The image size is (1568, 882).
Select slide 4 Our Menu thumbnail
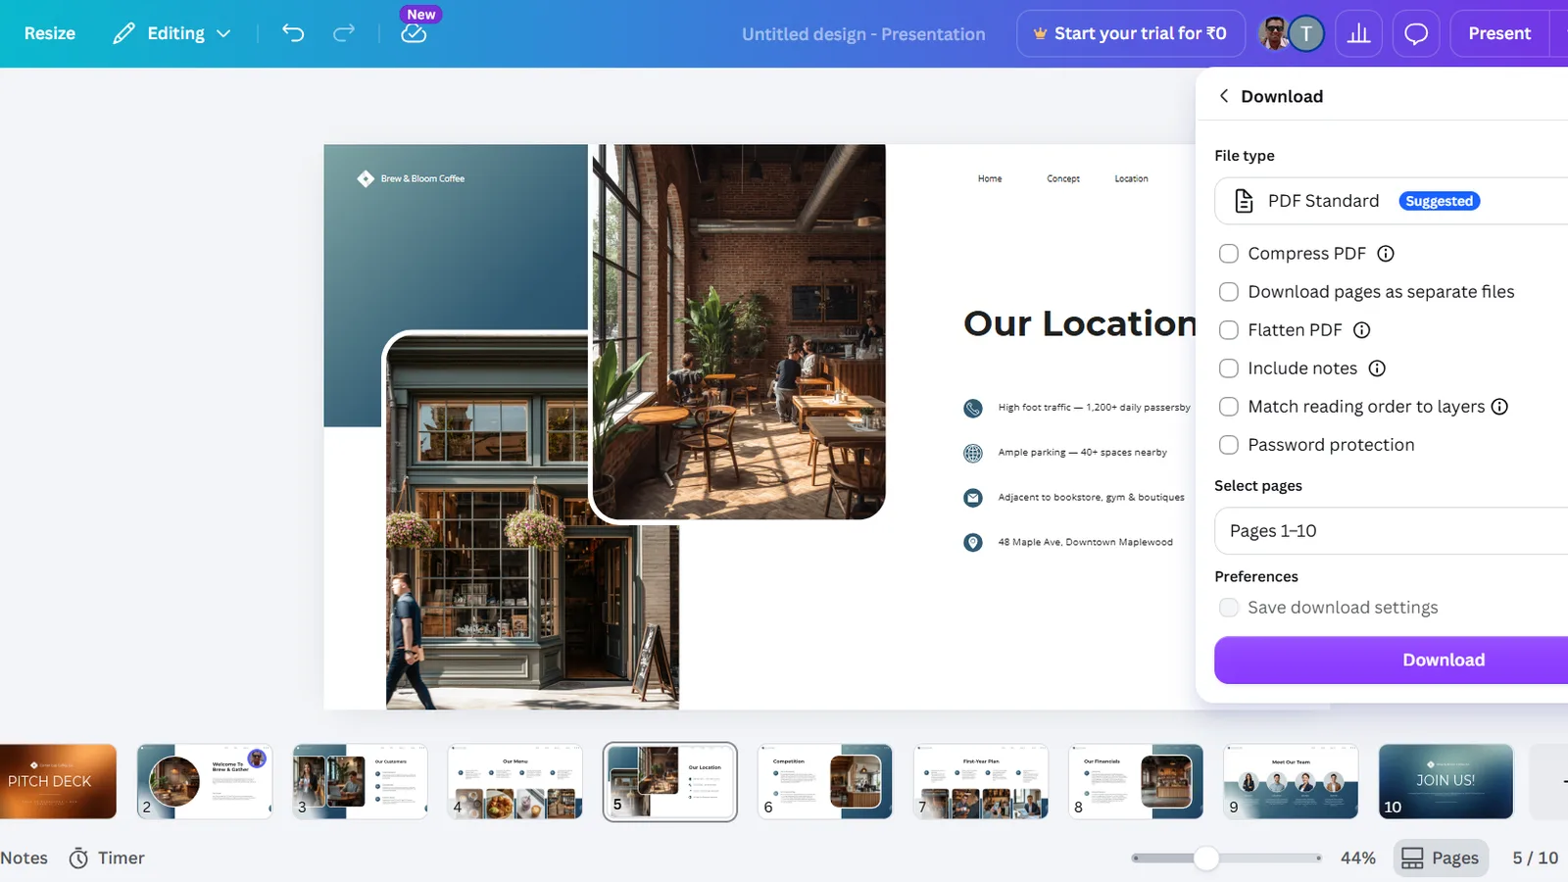tap(515, 781)
